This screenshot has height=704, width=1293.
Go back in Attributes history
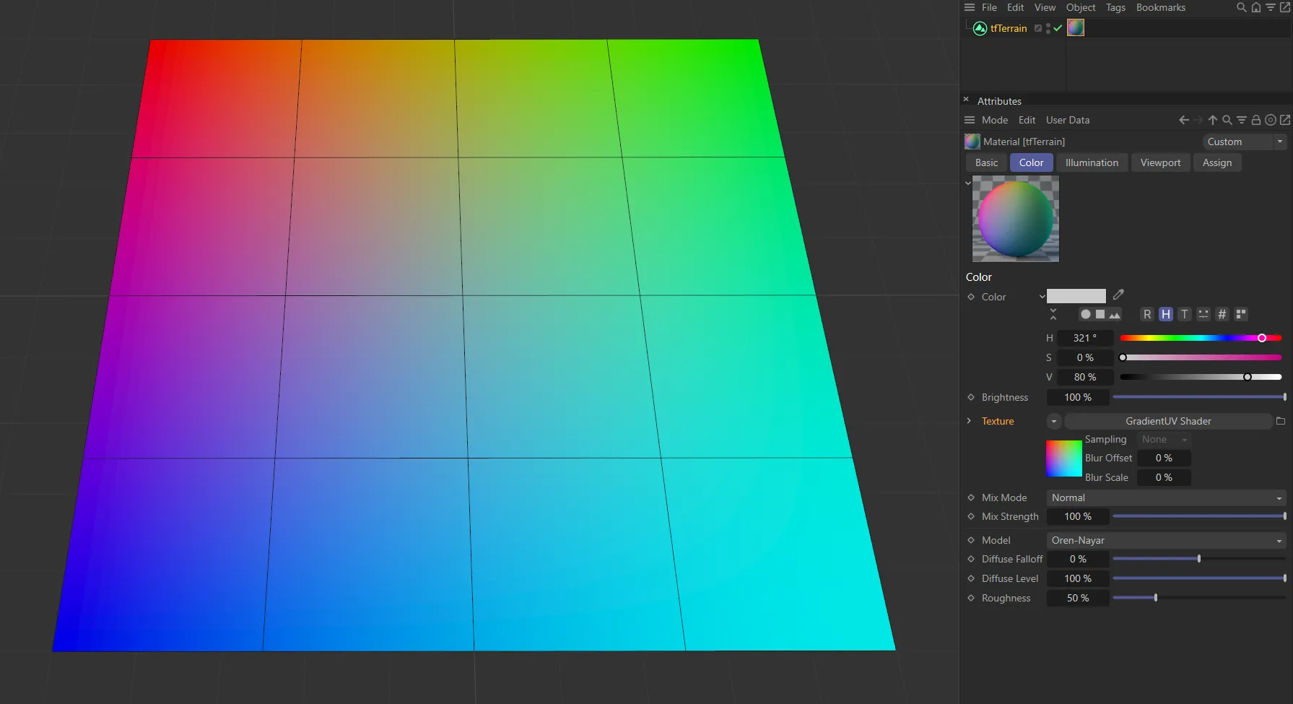tap(1183, 121)
